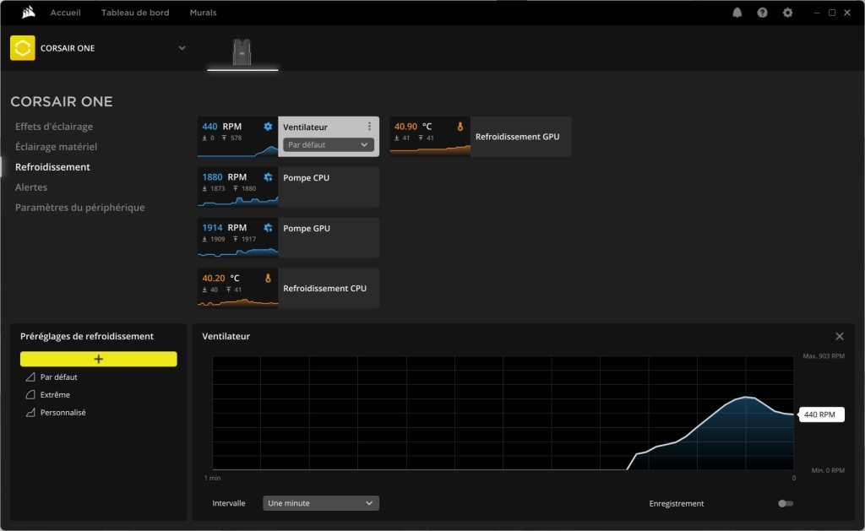The image size is (865, 531).
Task: Open the Murals menu item
Action: pos(203,12)
